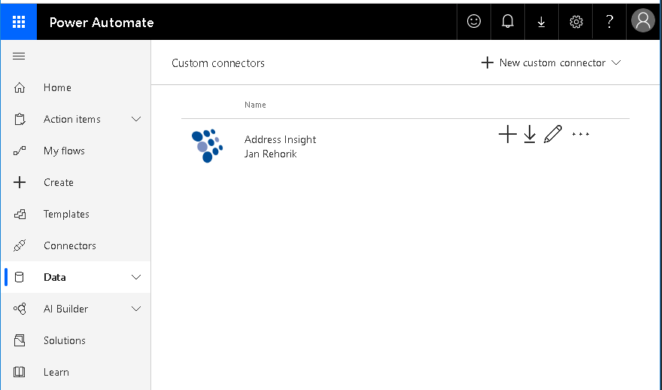
Task: Open the user account avatar
Action: pyautogui.click(x=643, y=20)
